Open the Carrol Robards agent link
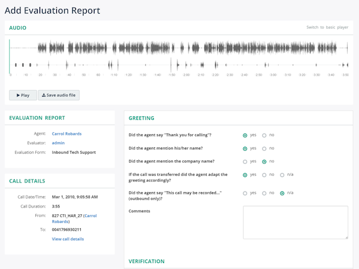Screen dimensions: 359x269 pyautogui.click(x=66, y=134)
